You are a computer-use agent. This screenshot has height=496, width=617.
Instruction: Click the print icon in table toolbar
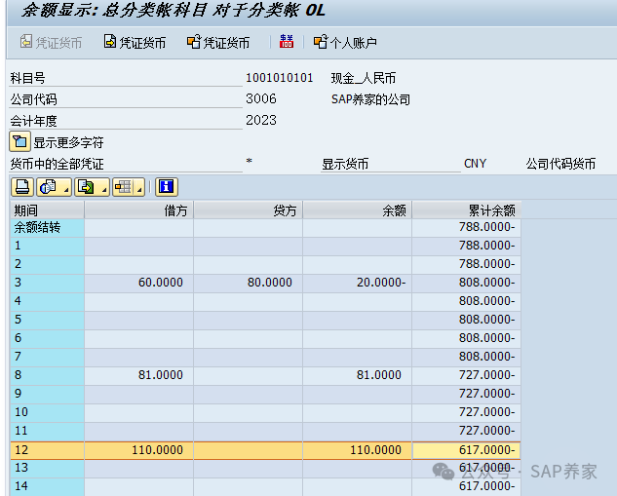[22, 187]
